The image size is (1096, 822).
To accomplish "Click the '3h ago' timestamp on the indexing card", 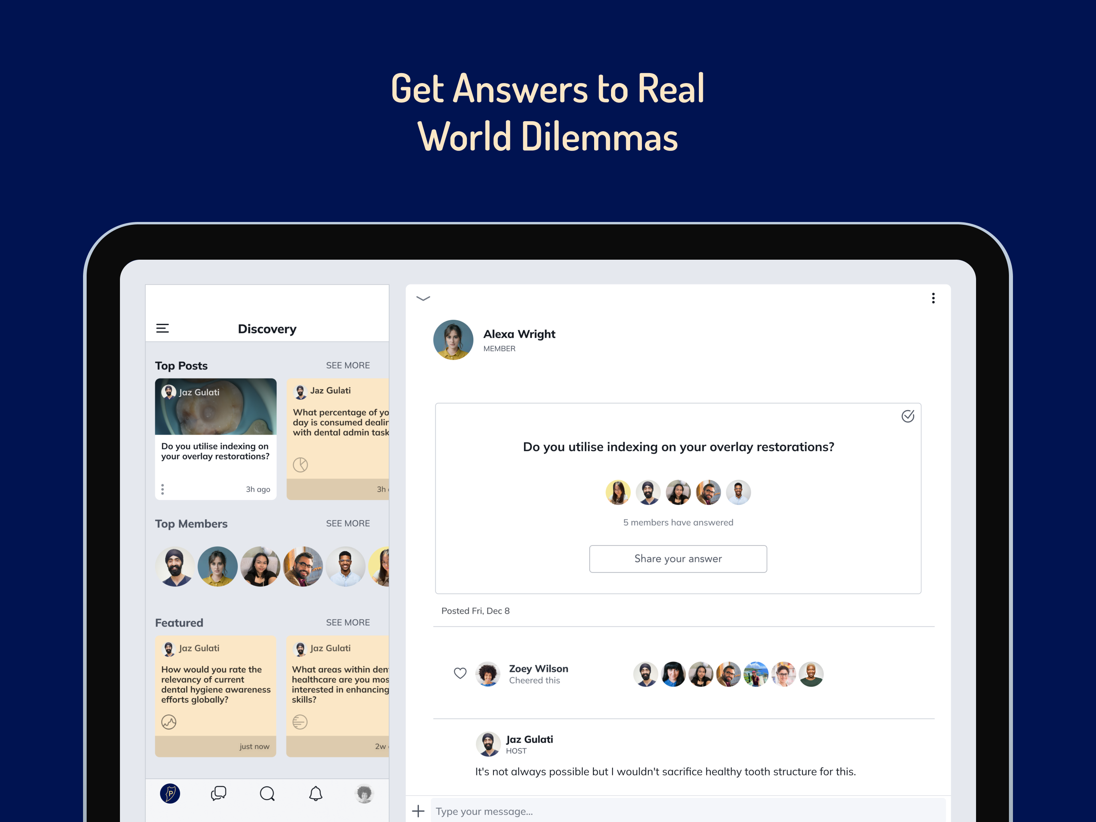I will [x=258, y=489].
